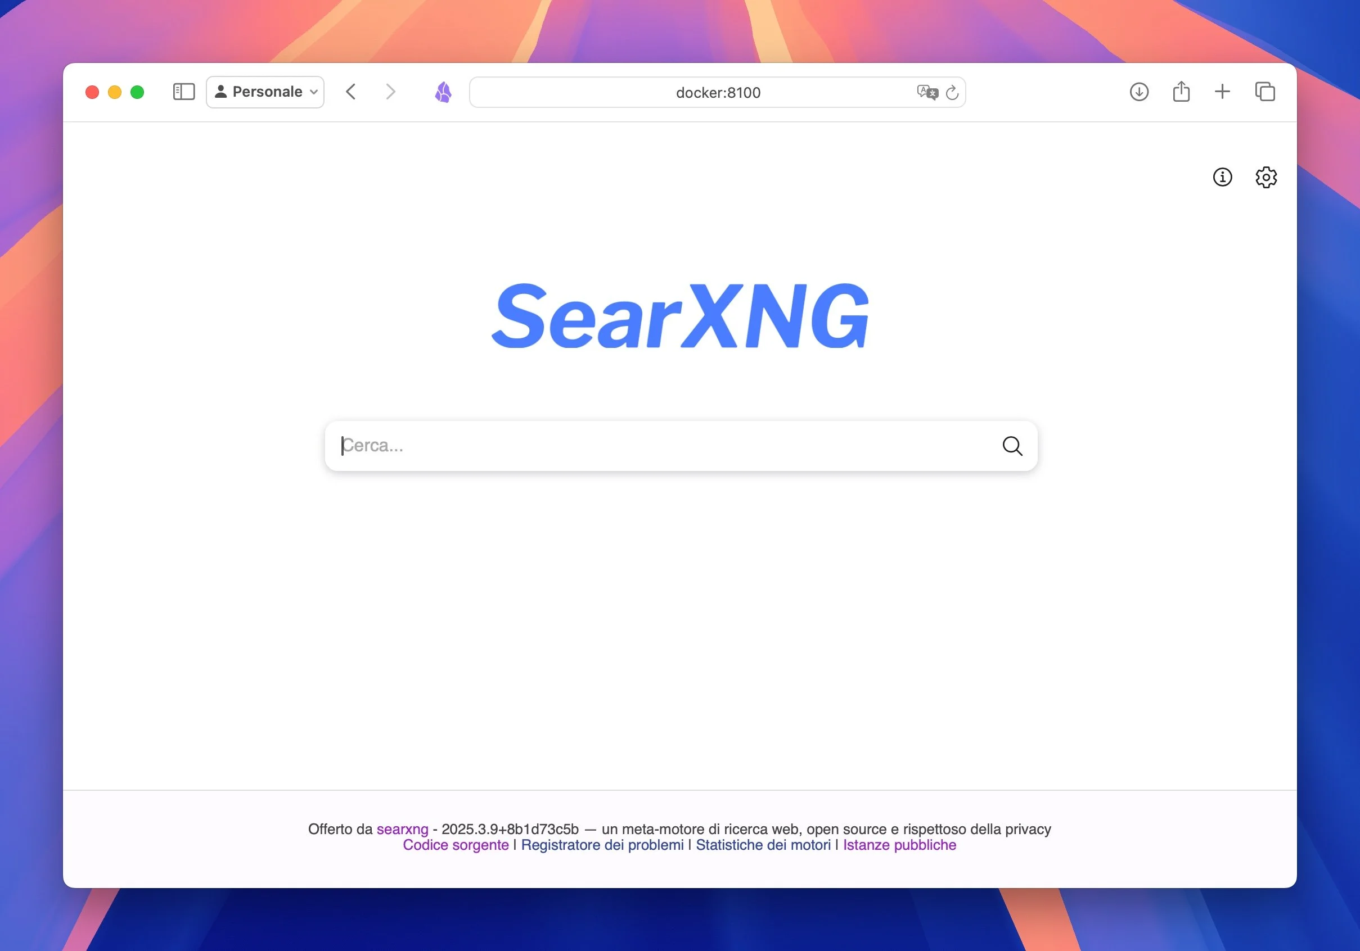This screenshot has height=951, width=1360.
Task: Click the translate icon in address bar
Action: [926, 92]
